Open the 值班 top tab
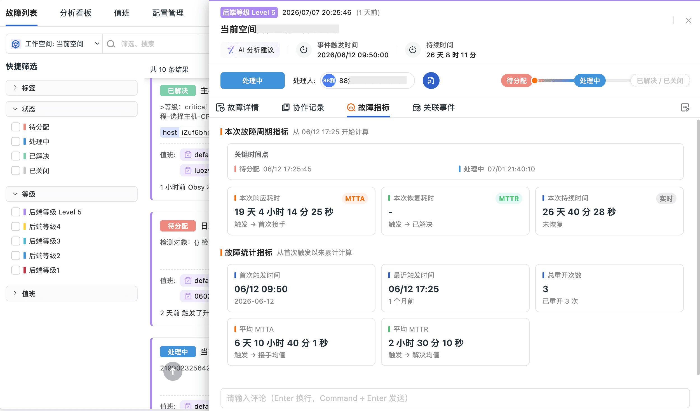 tap(122, 13)
